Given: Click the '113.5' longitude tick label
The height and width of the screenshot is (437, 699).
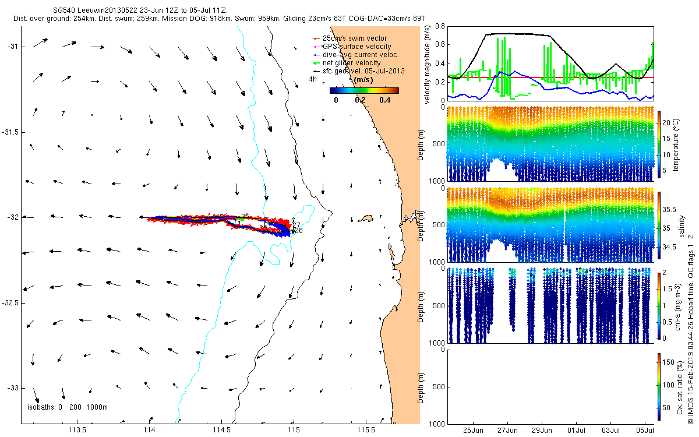Looking at the screenshot, I should (77, 430).
